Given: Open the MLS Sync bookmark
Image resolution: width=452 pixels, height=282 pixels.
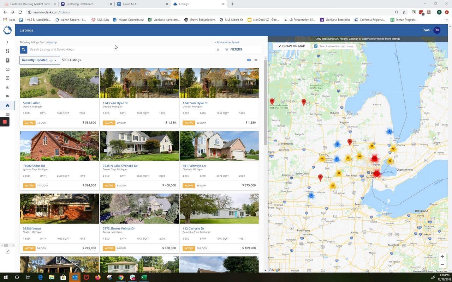Looking at the screenshot, I should coord(100,20).
